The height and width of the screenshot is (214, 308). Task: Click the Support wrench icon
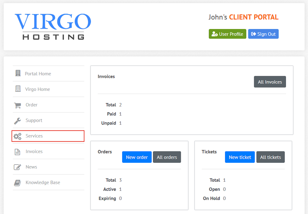tap(17, 121)
